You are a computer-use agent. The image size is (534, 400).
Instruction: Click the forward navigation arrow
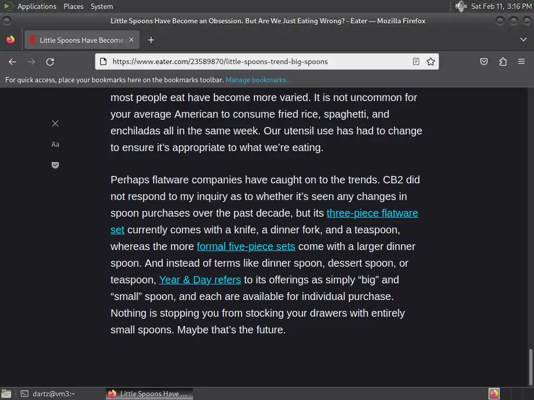click(31, 61)
